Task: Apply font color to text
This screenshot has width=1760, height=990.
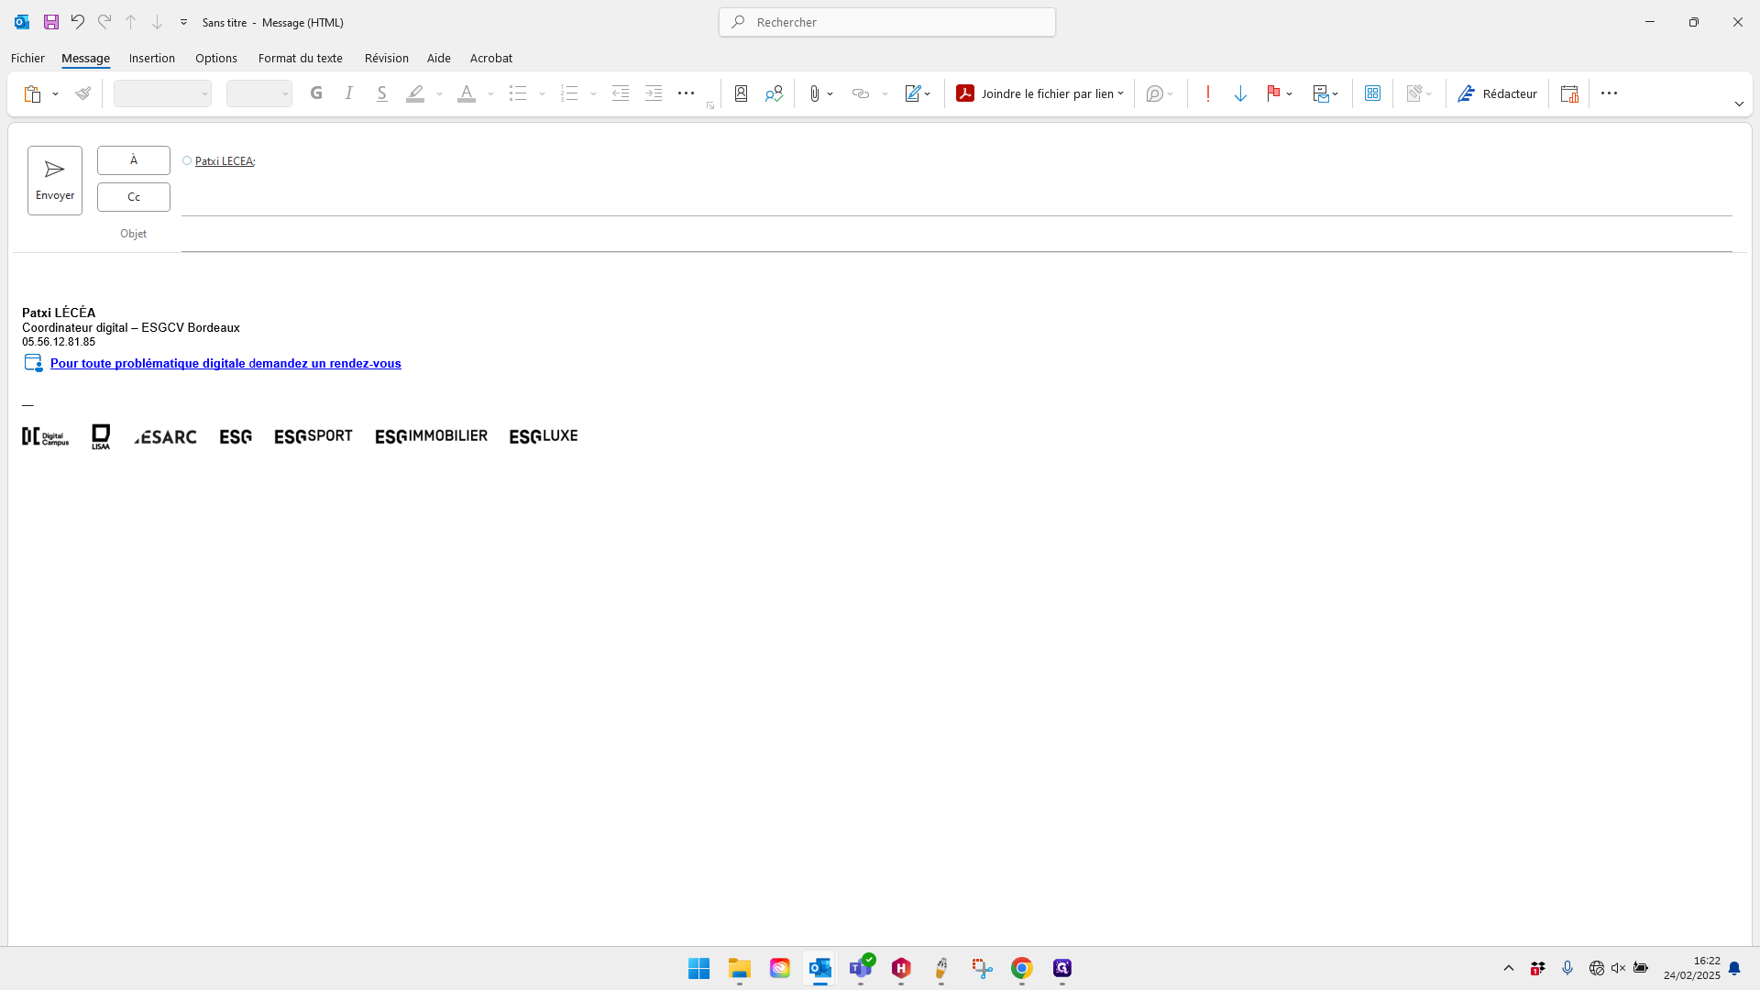Action: point(467,93)
